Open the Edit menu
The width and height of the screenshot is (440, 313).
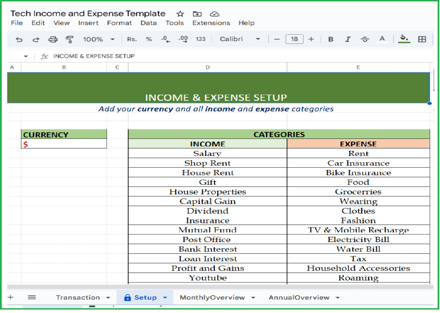38,23
